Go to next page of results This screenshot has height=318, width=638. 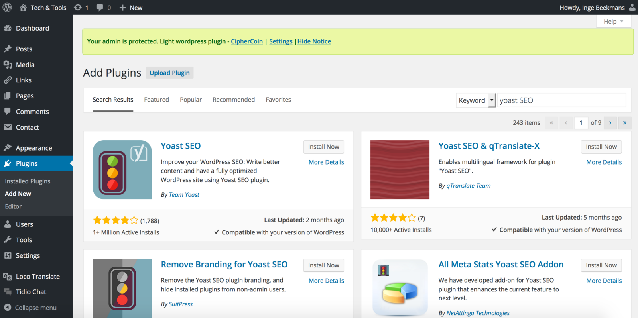(610, 123)
